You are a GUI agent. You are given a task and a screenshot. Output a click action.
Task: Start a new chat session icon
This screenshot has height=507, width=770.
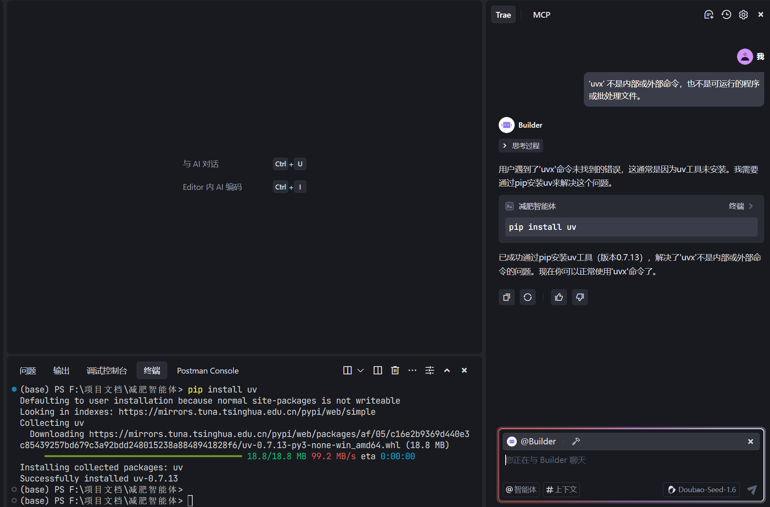click(x=709, y=15)
